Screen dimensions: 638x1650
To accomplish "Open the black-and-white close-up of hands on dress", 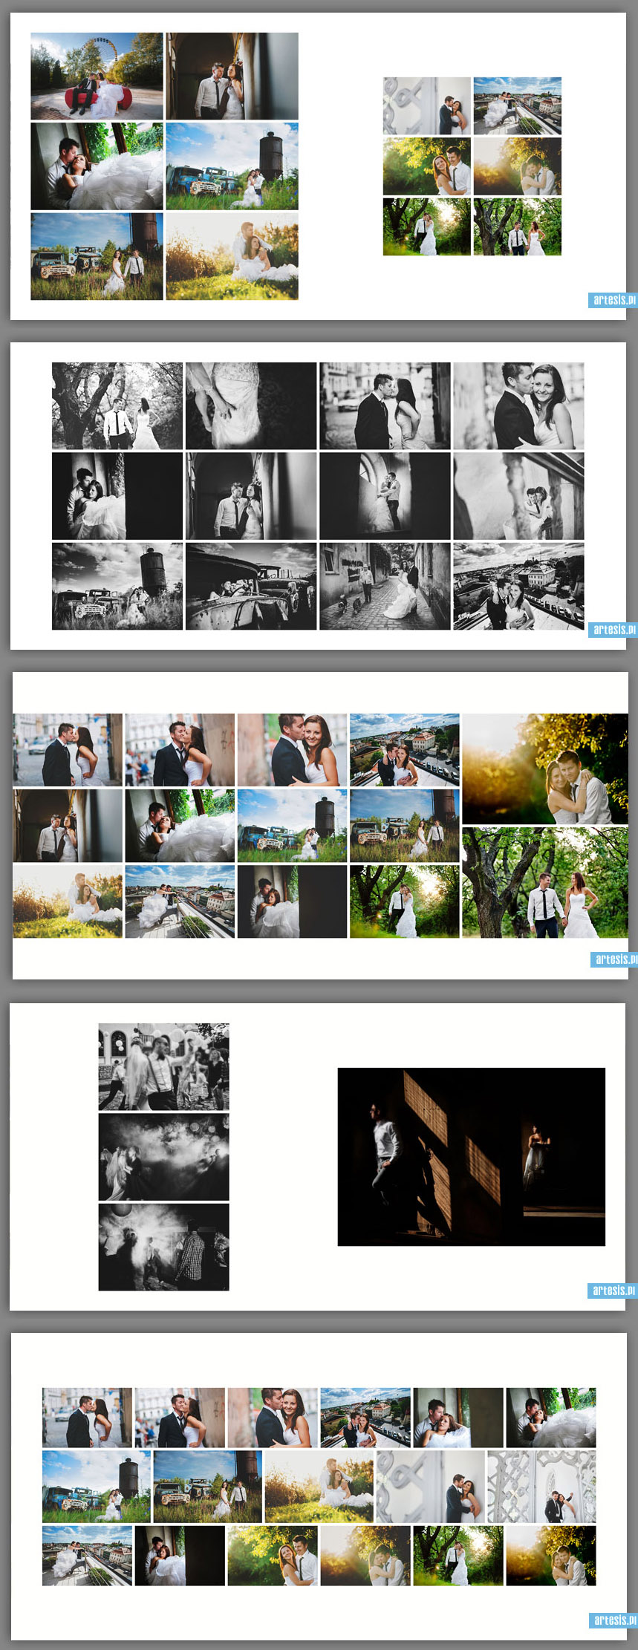I will tap(251, 405).
